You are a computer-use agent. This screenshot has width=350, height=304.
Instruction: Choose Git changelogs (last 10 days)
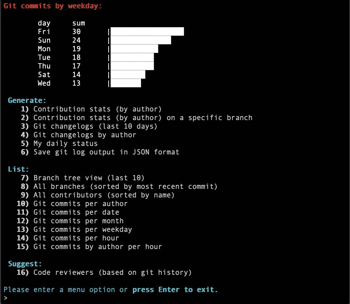(95, 126)
